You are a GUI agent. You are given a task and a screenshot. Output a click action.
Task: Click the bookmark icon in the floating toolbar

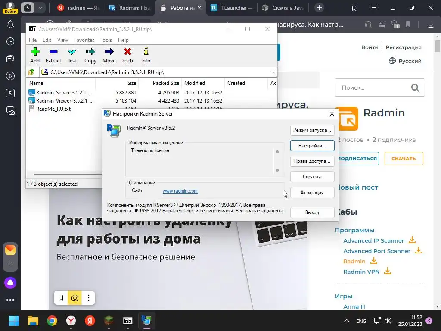tap(61, 298)
